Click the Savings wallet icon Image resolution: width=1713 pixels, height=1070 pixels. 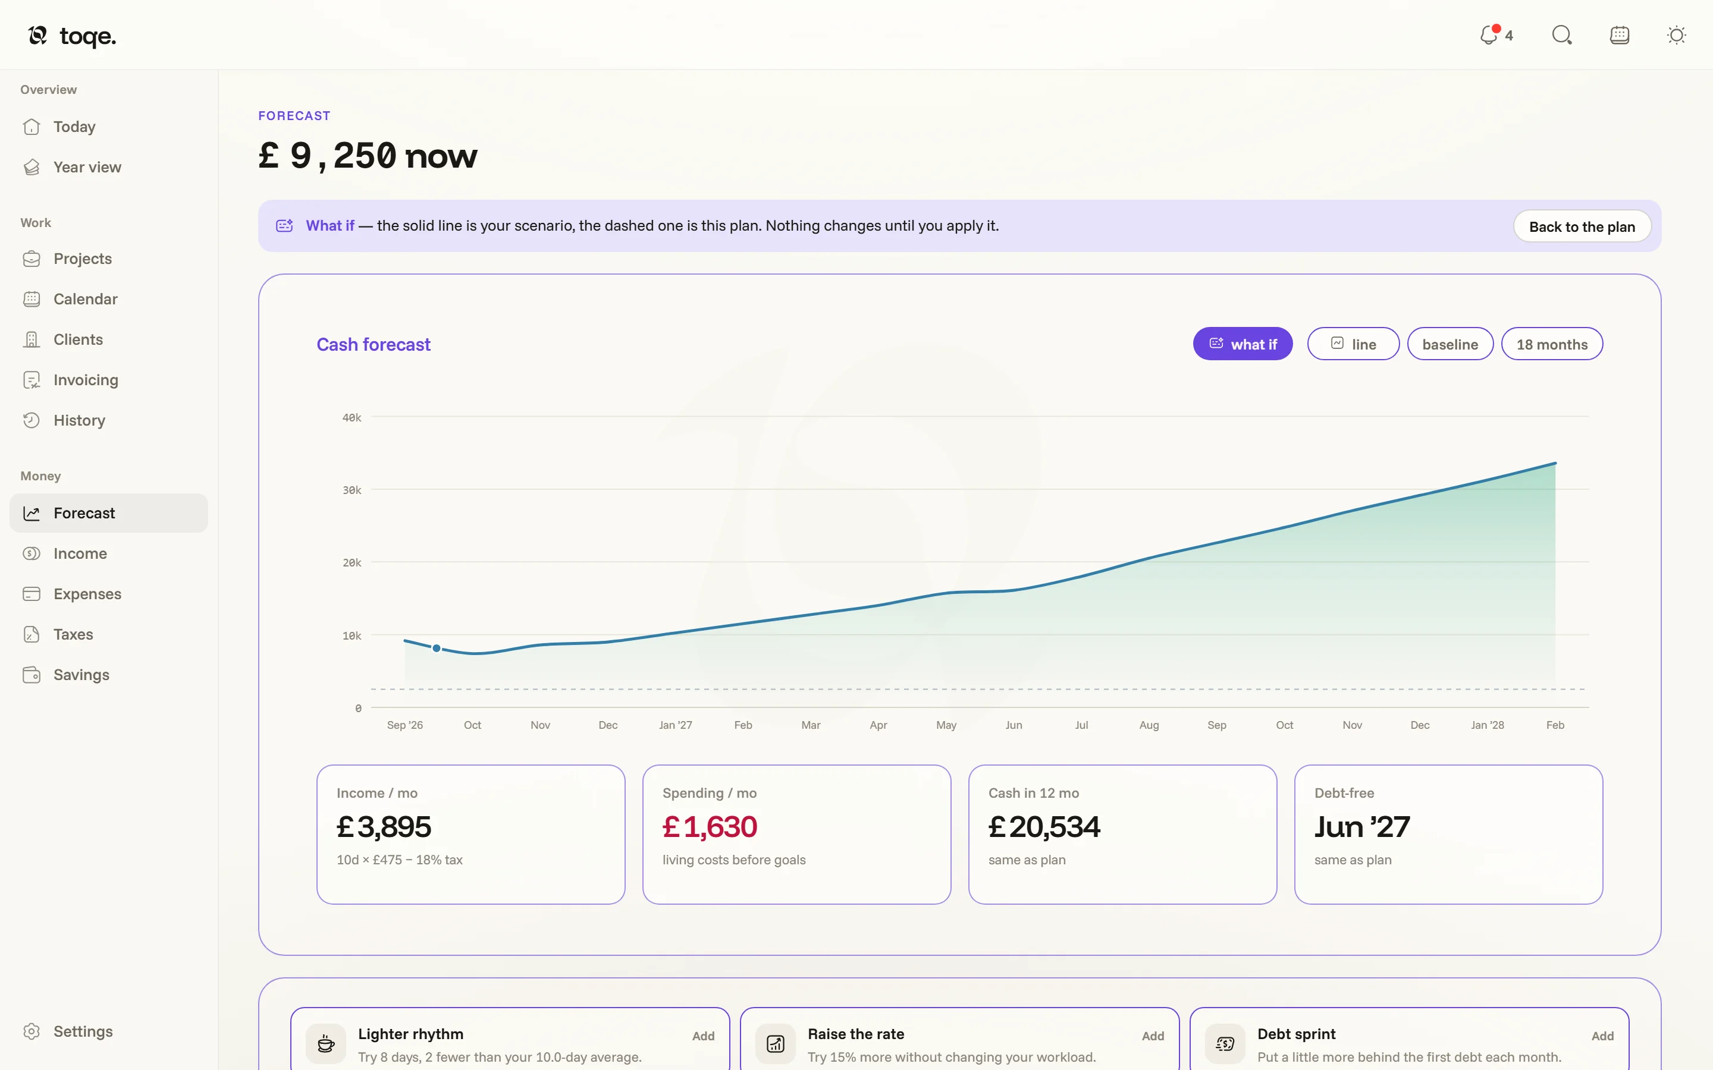(x=31, y=675)
